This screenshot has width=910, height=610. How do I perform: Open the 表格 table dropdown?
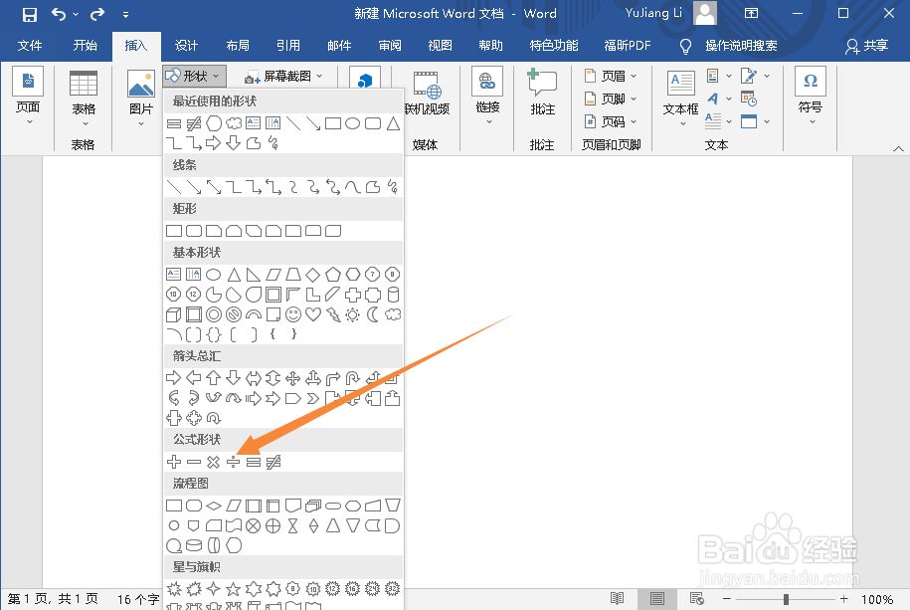pos(83,99)
